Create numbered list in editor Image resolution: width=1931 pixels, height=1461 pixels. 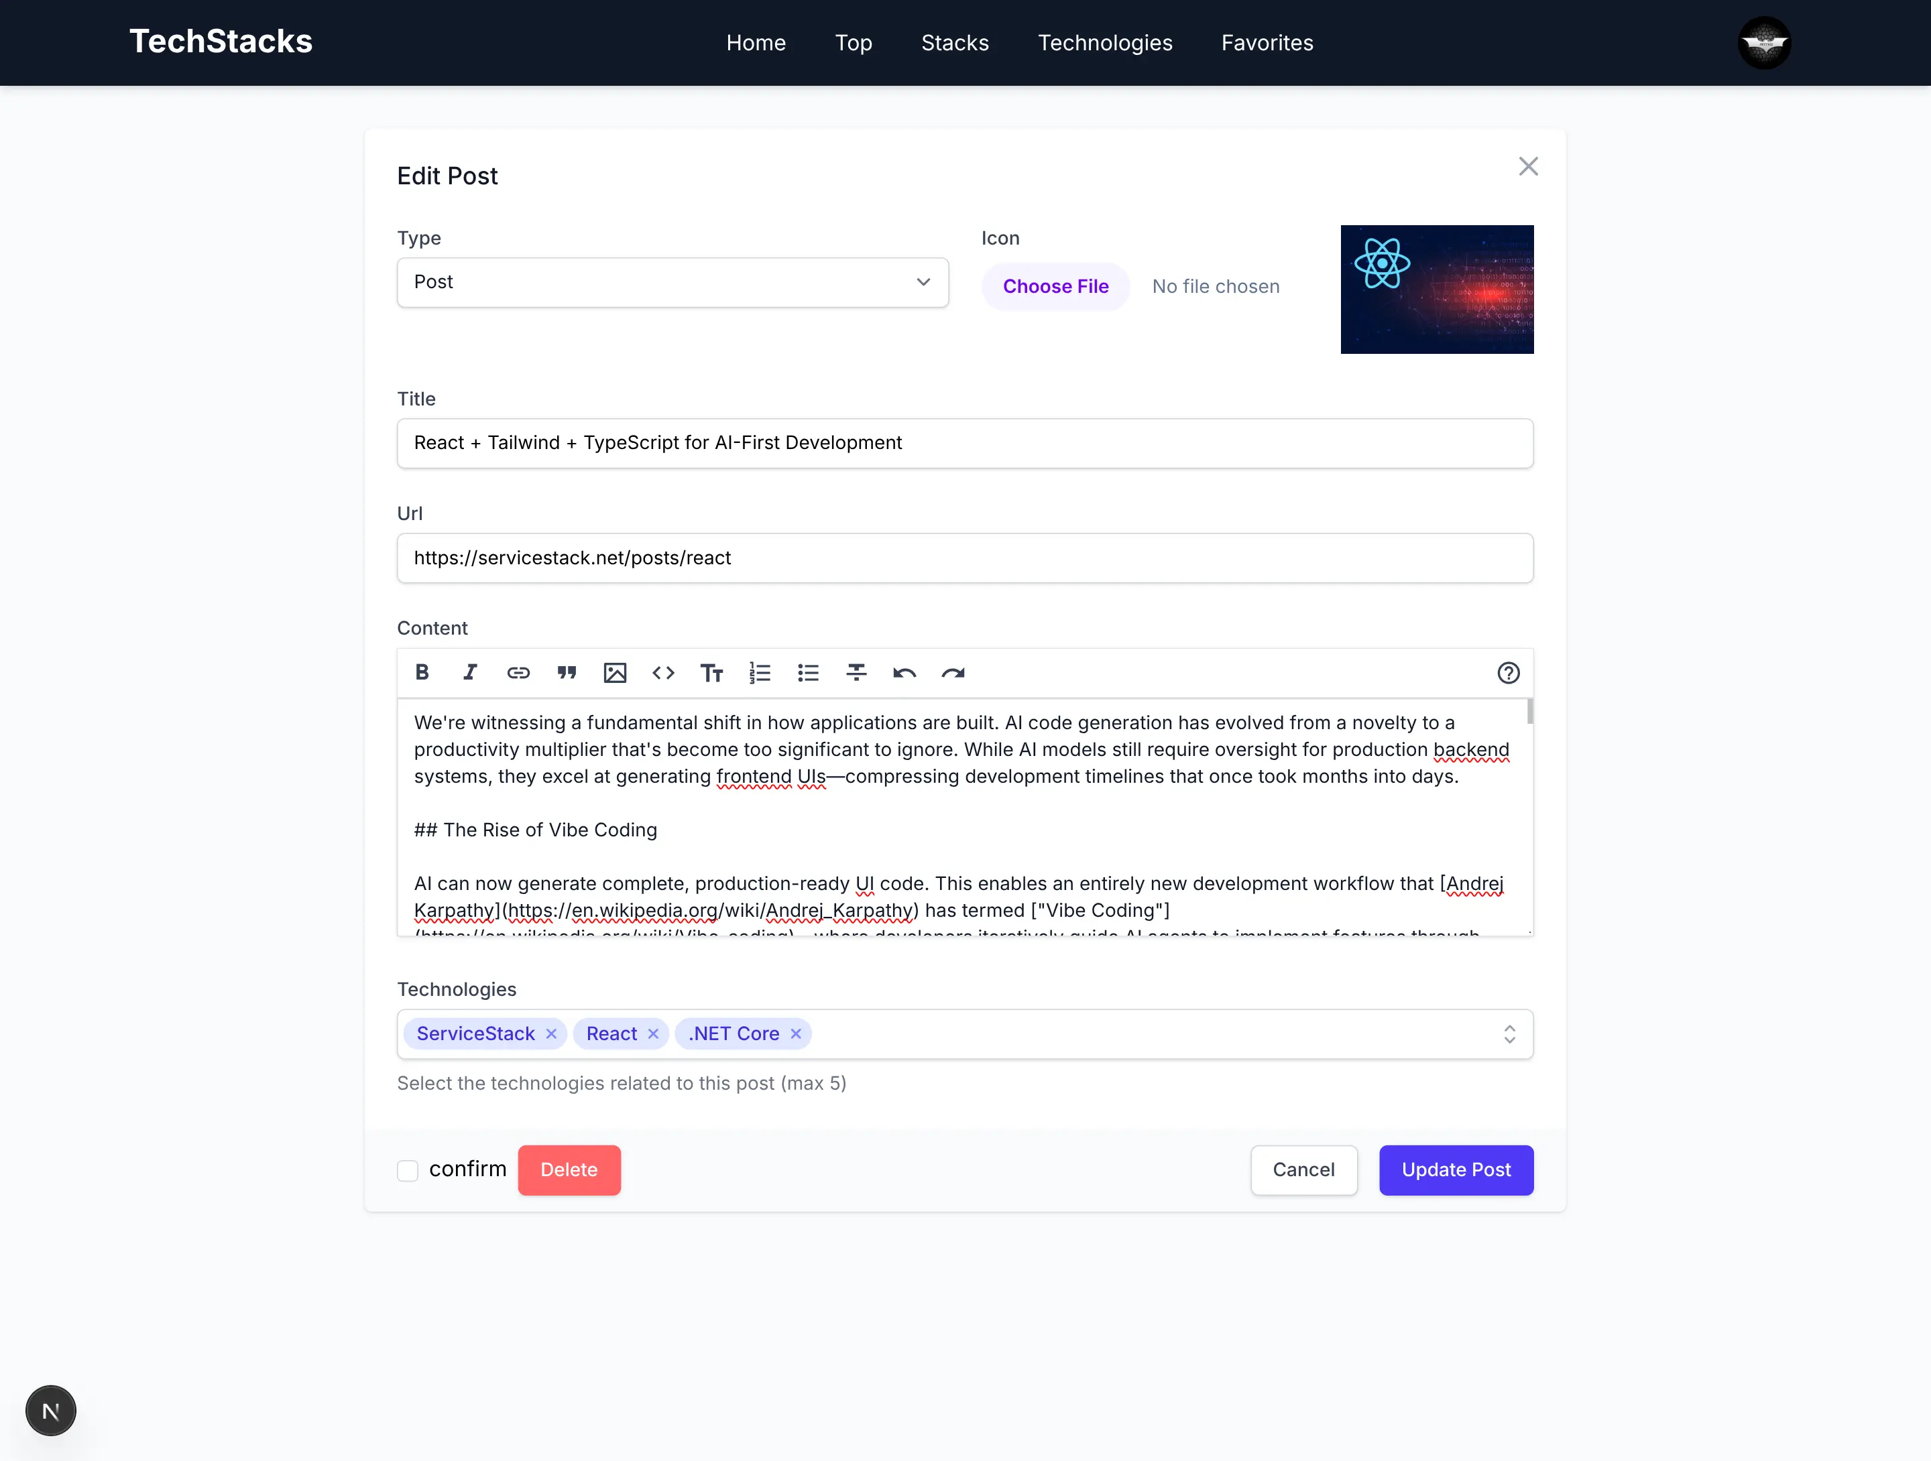760,672
